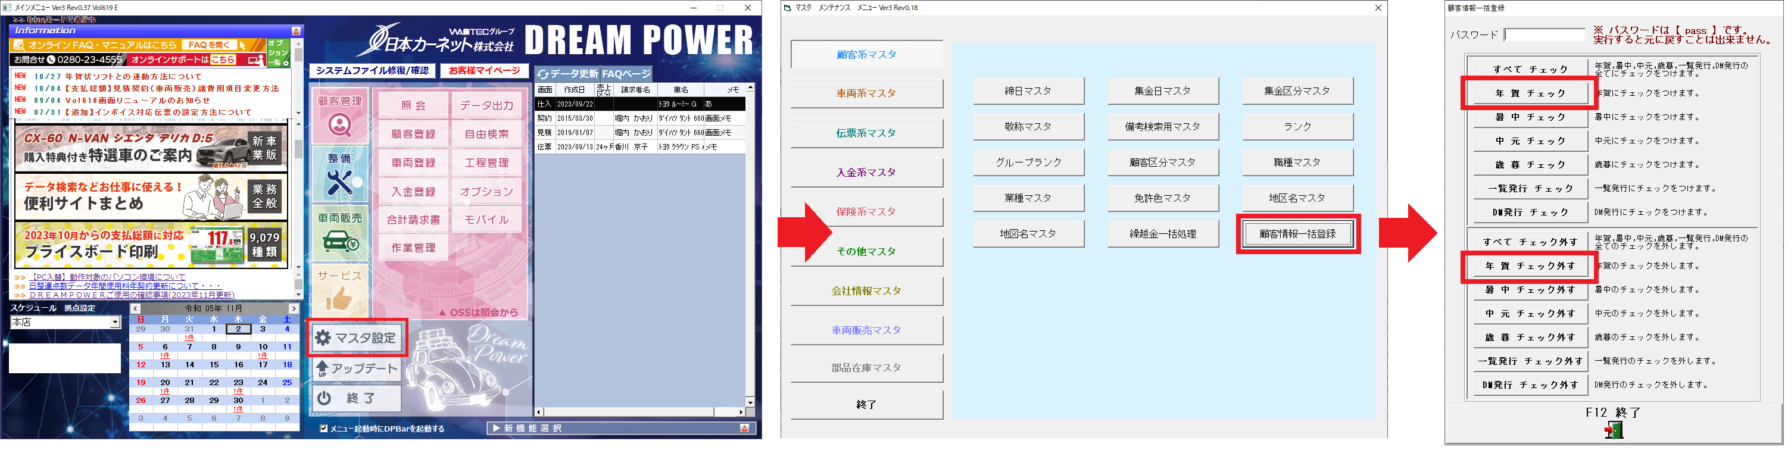This screenshot has width=1791, height=450.
Task: Click マスタ設定 gear button
Action: click(356, 338)
